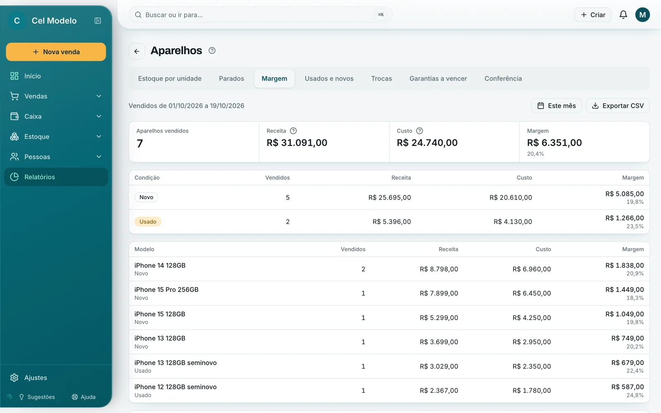The width and height of the screenshot is (661, 413).
Task: Click the search magnifier icon
Action: (x=138, y=15)
